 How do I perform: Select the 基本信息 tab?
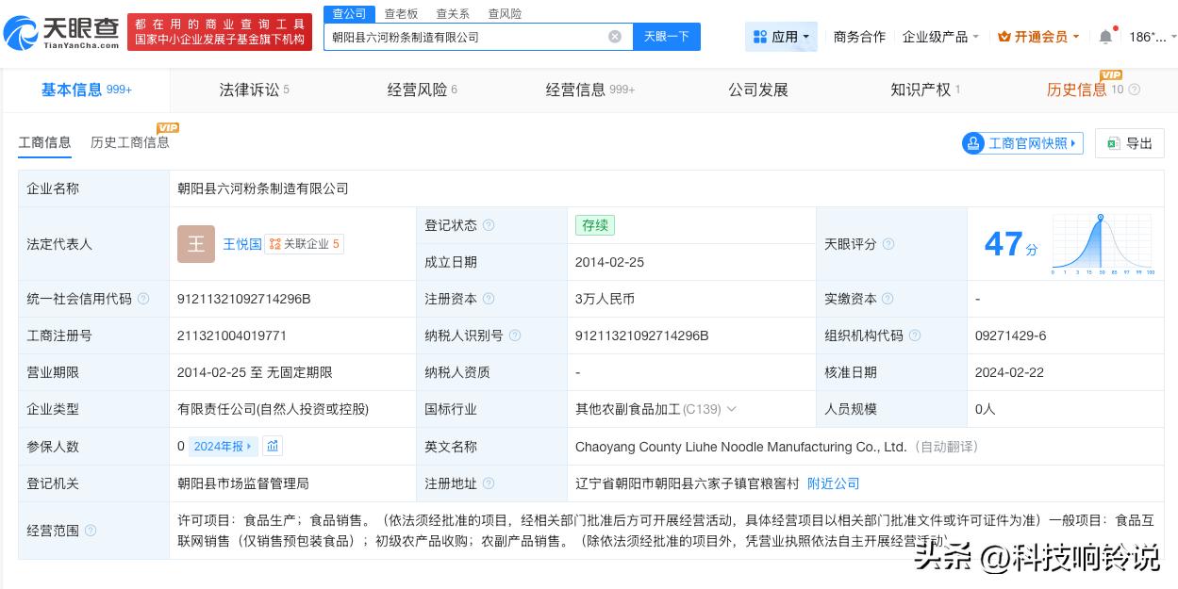(86, 90)
